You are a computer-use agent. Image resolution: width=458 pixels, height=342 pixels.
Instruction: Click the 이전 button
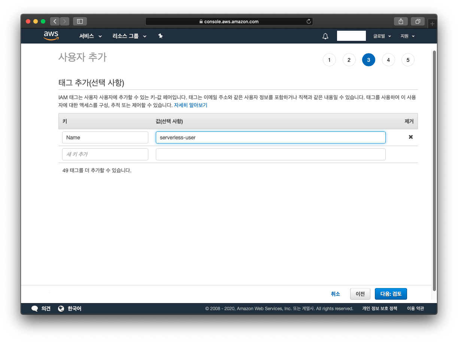click(360, 294)
